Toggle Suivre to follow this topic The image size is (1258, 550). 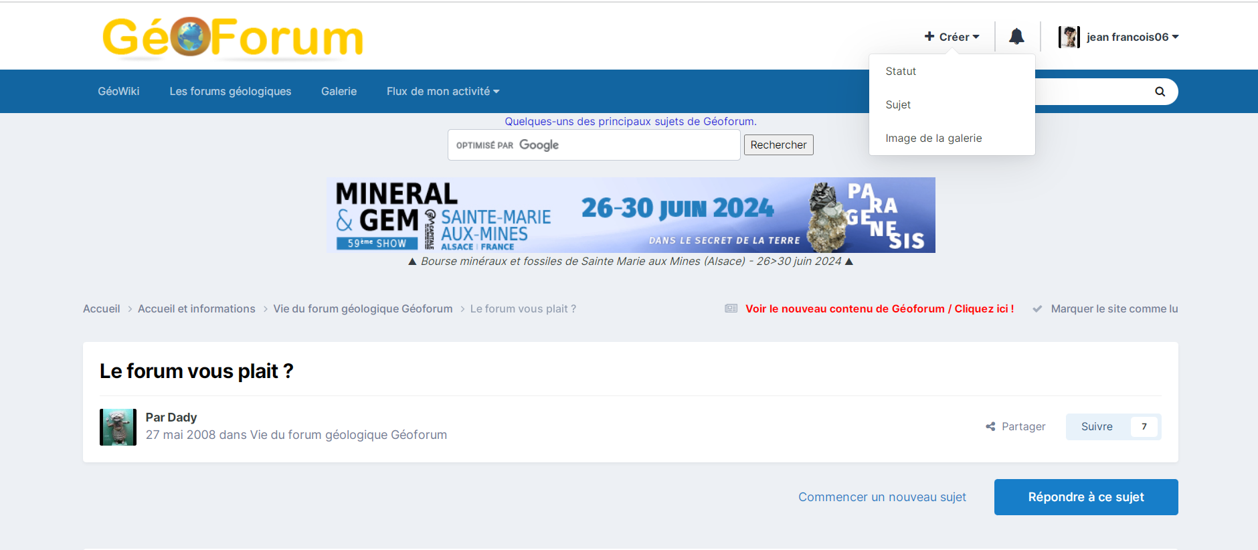1097,427
